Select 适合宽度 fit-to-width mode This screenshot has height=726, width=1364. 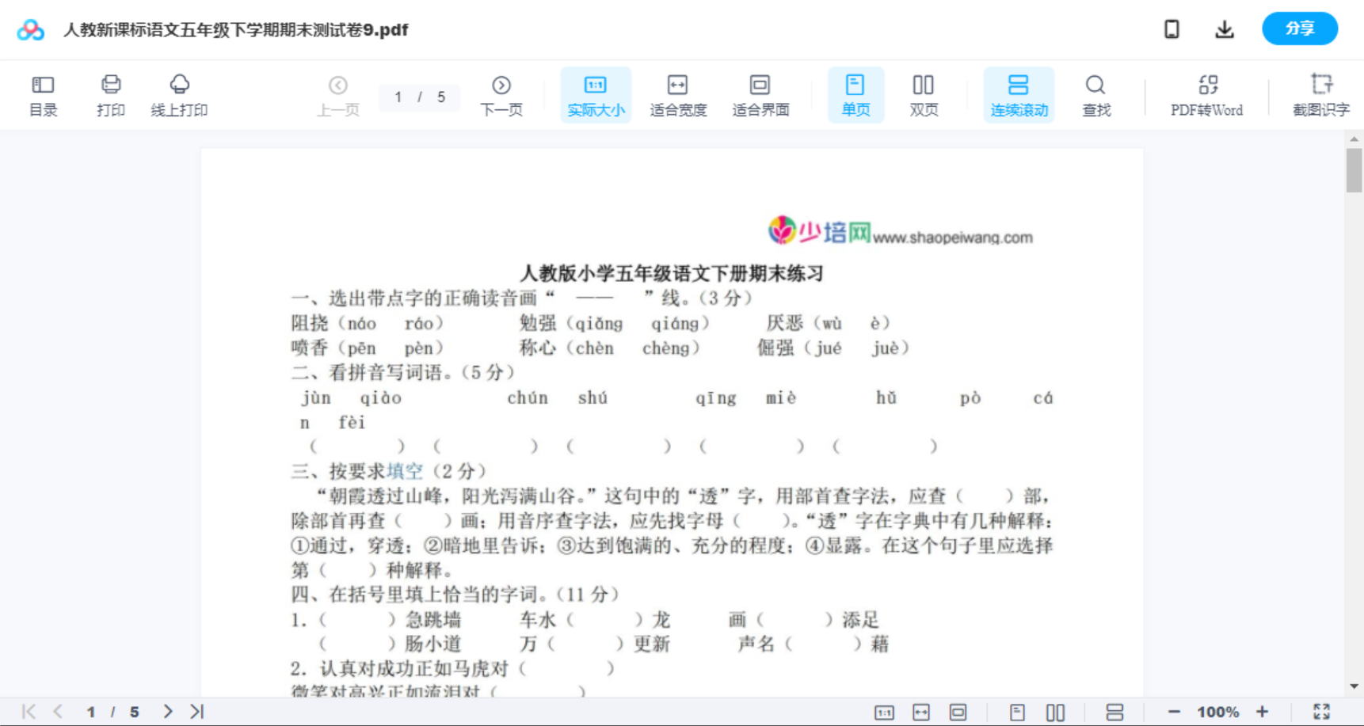(677, 94)
